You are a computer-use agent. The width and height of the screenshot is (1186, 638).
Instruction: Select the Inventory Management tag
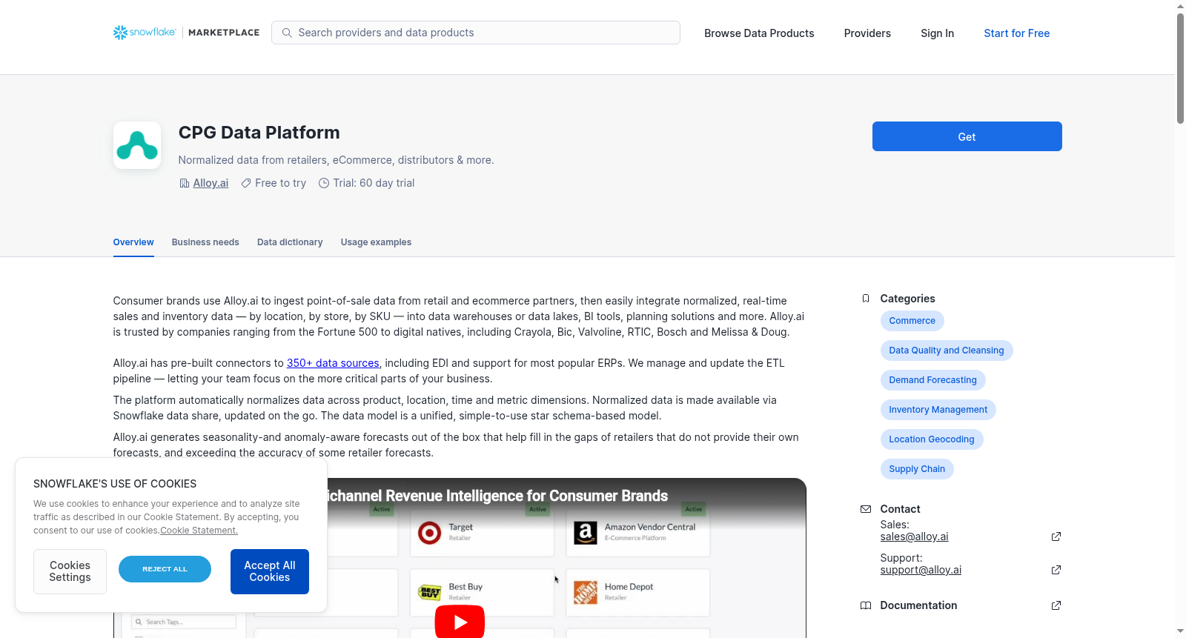click(x=938, y=410)
